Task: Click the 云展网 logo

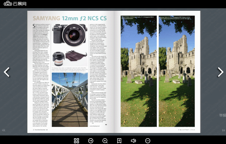Action: (x=15, y=4)
